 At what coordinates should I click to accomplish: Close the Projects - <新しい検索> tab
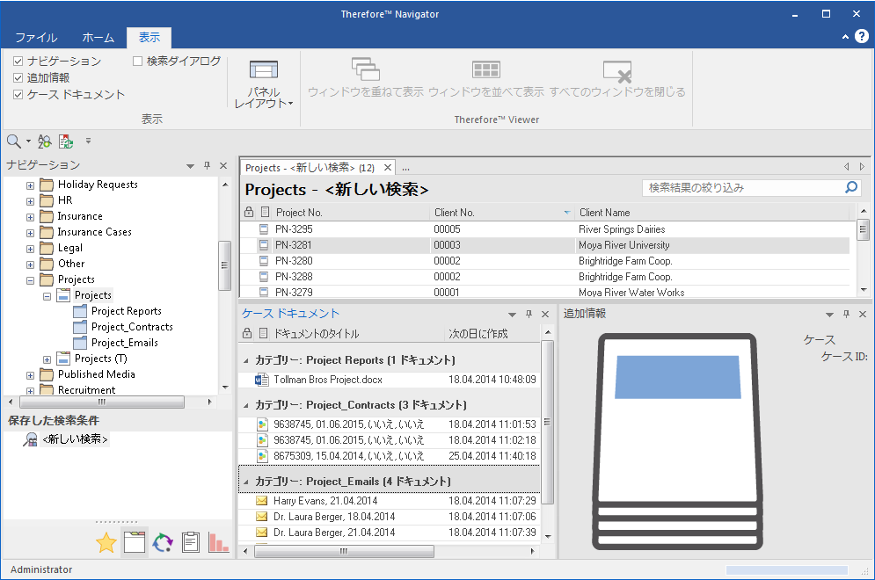[387, 167]
